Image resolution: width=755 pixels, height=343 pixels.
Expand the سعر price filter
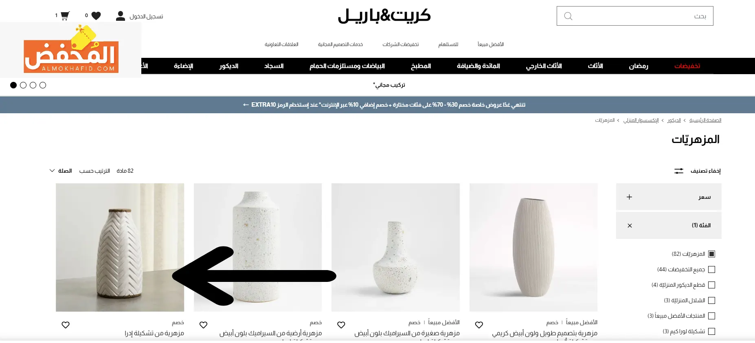click(669, 197)
